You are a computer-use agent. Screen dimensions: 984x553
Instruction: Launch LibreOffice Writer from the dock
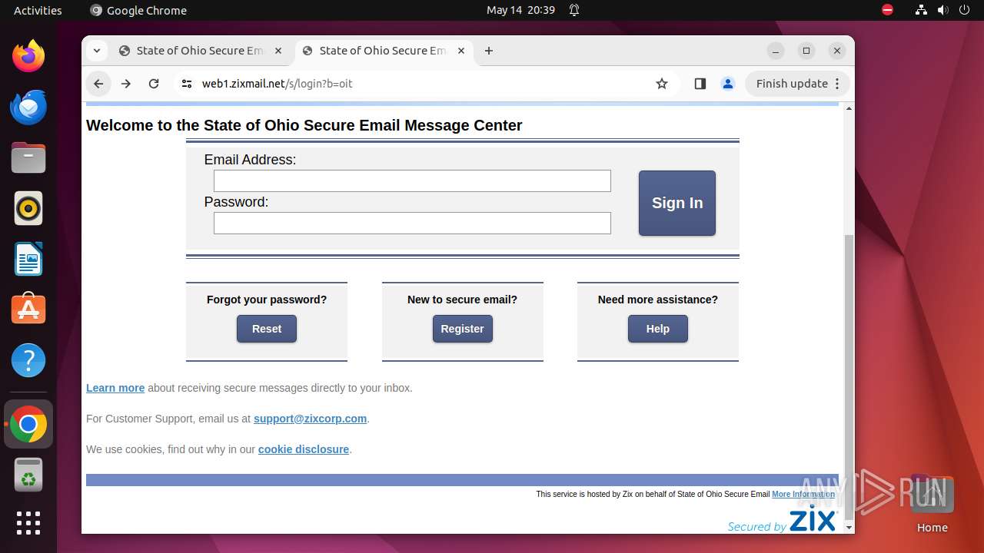pyautogui.click(x=28, y=259)
